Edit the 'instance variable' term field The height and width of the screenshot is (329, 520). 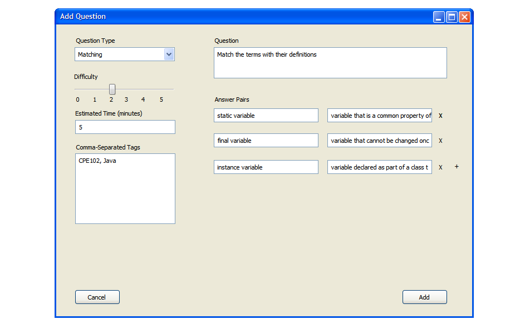266,167
